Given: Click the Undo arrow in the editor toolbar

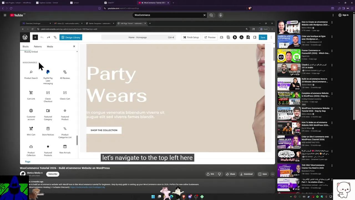Looking at the screenshot, I should tap(42, 37).
